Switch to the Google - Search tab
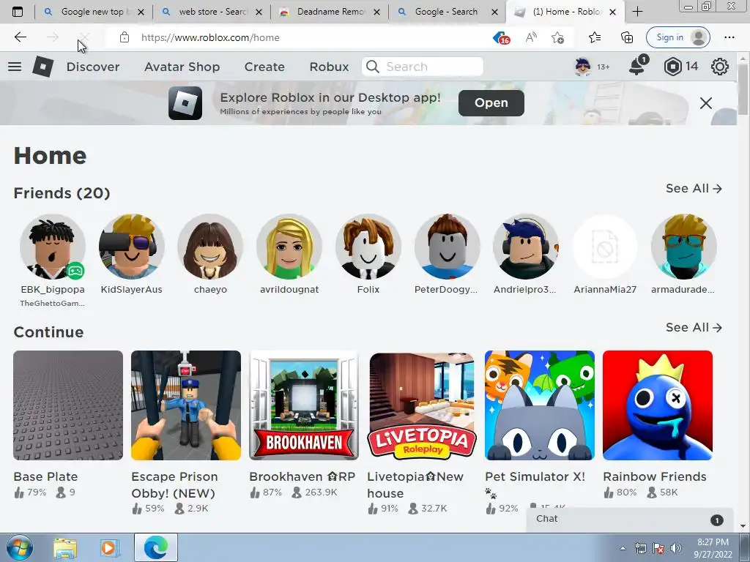750x562 pixels. coord(447,12)
